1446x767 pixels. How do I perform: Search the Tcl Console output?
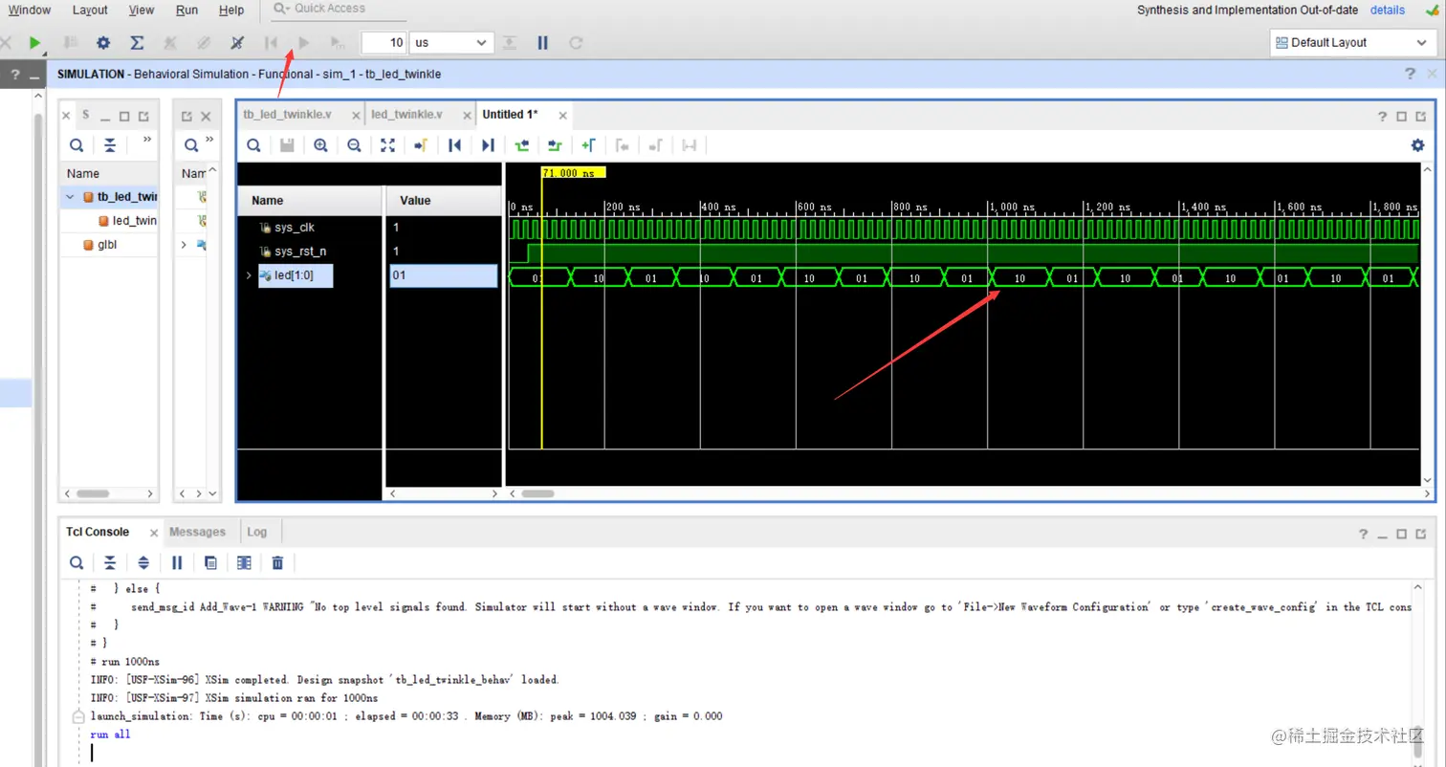[x=76, y=562]
